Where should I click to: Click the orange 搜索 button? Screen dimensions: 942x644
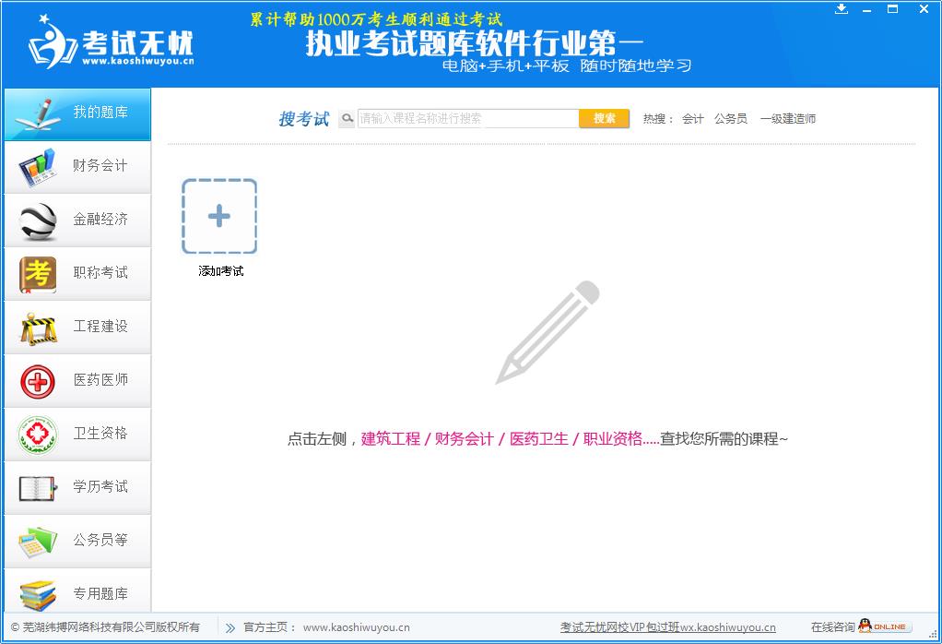click(x=604, y=118)
